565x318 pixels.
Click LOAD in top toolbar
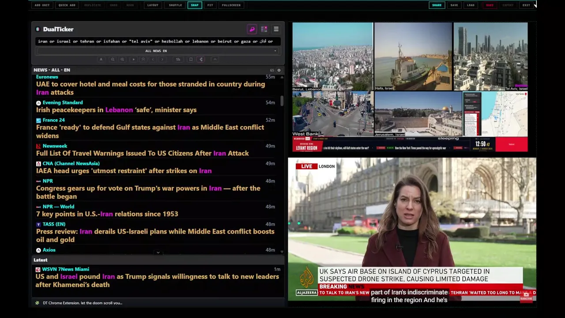pyautogui.click(x=471, y=5)
